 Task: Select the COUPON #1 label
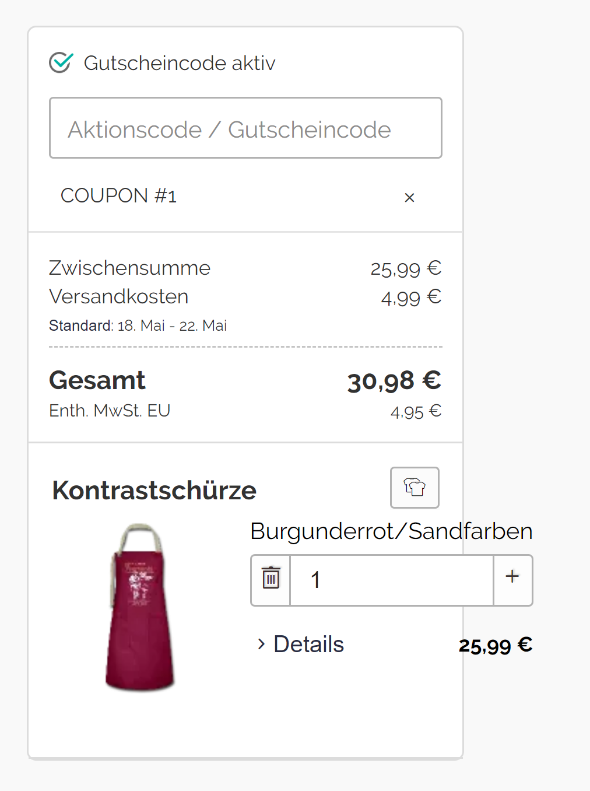[x=118, y=196]
